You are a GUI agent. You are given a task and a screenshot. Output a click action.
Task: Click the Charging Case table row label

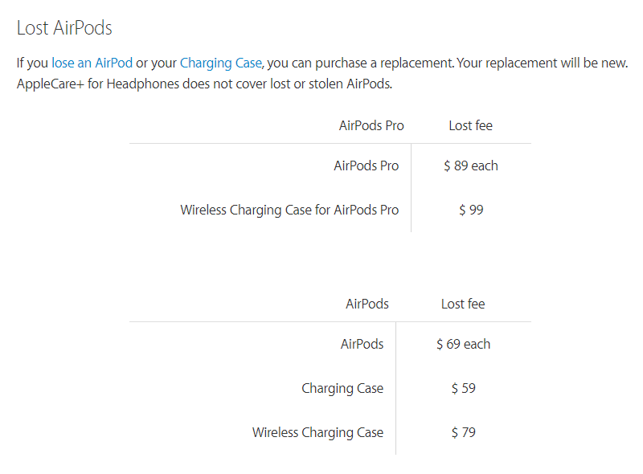pyautogui.click(x=342, y=388)
